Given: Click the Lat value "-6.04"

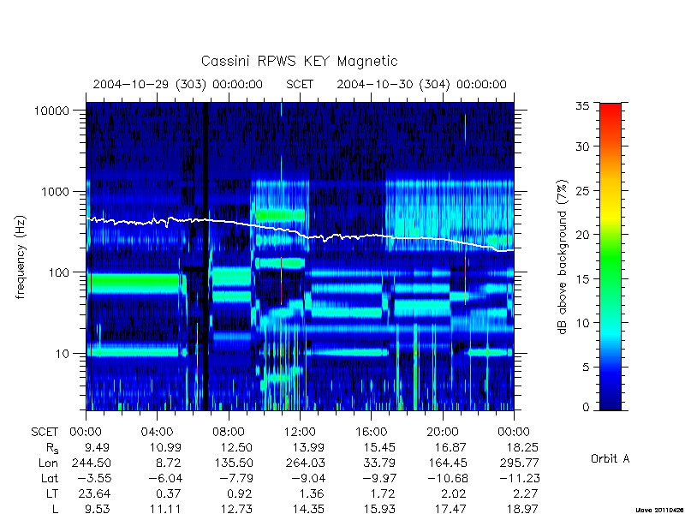Looking at the screenshot, I should [164, 479].
